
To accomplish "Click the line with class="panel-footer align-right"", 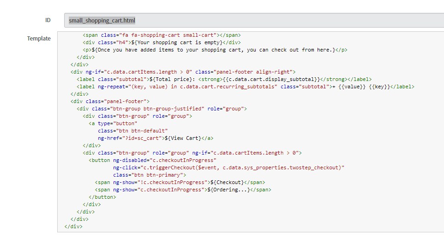I will pos(183,72).
